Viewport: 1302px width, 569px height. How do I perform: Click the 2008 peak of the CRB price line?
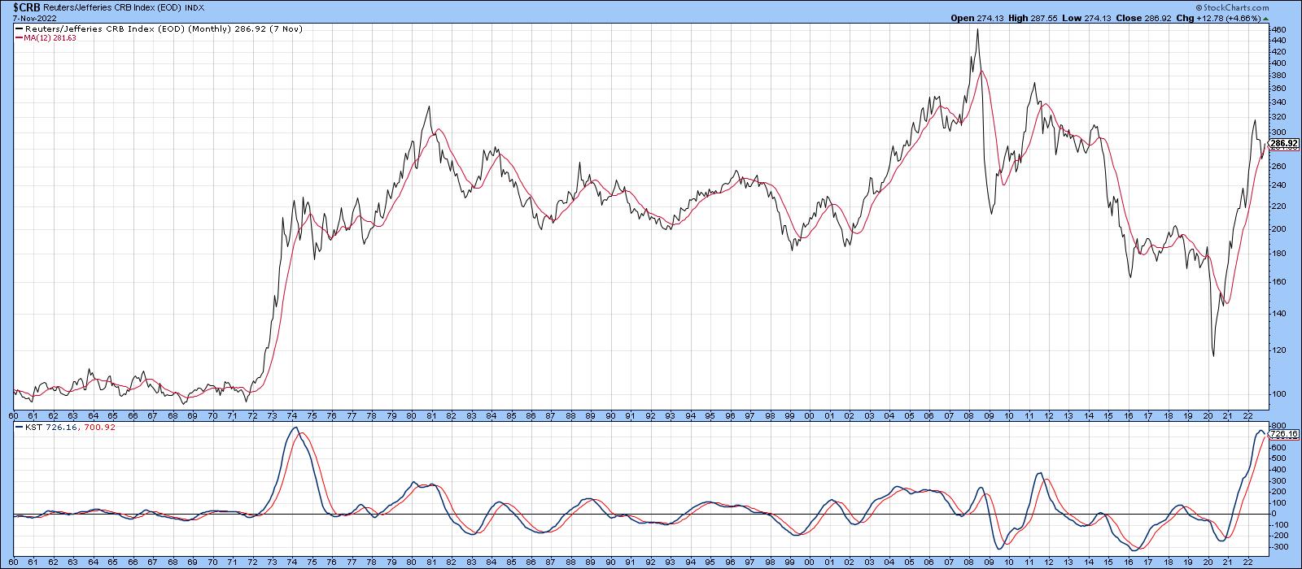(x=976, y=29)
